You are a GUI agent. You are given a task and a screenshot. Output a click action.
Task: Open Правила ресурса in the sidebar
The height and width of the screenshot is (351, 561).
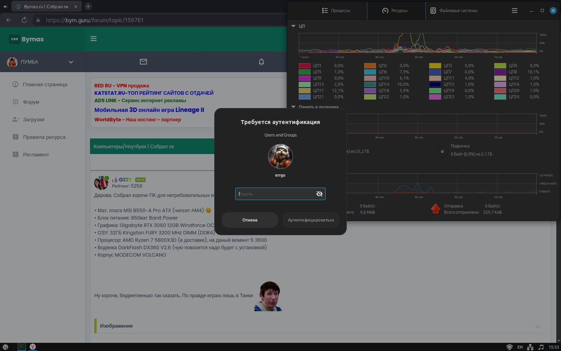44,137
